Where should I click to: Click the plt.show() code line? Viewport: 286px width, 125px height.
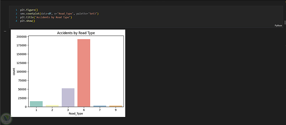tap(27, 21)
